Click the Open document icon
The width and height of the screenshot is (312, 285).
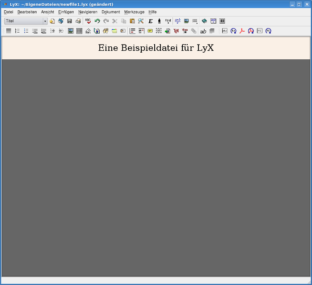61,21
